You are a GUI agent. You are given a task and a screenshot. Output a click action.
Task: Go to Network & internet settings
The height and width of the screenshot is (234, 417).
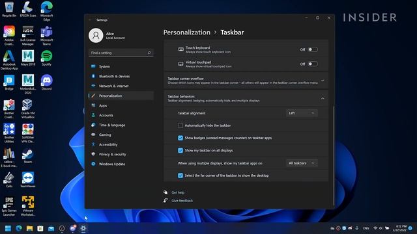121,86
